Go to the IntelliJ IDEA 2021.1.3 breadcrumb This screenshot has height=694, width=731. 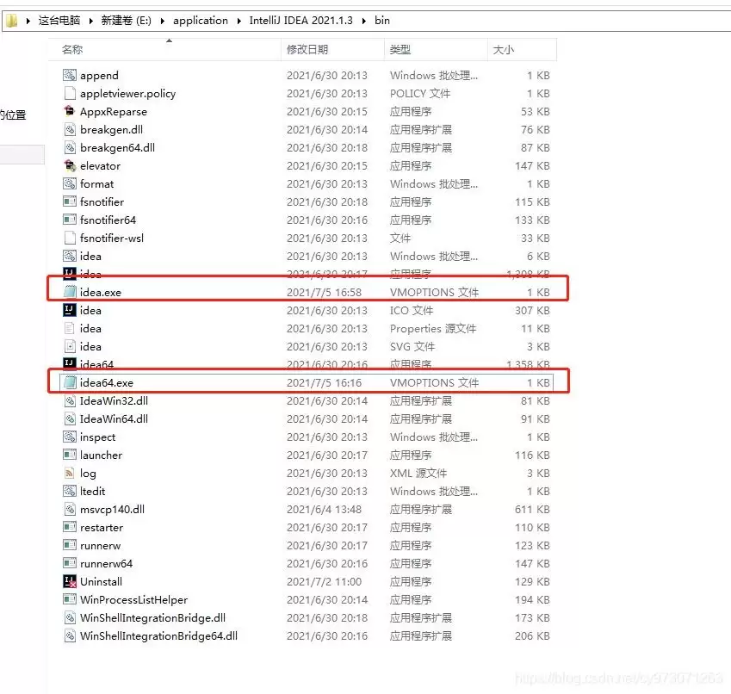coord(300,21)
